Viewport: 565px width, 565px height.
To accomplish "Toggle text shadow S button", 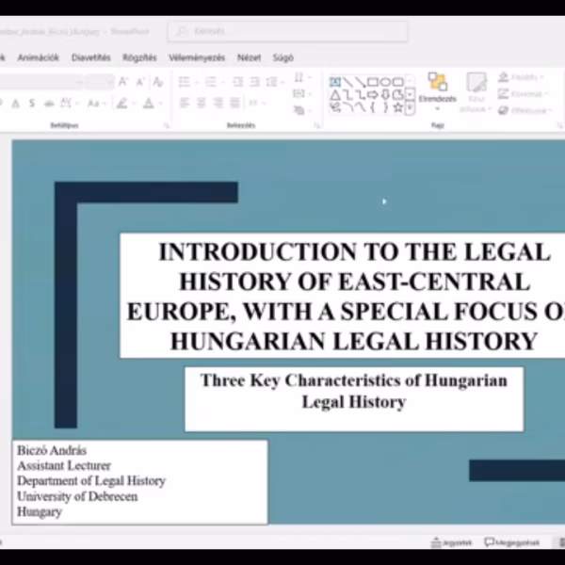I will 32,104.
